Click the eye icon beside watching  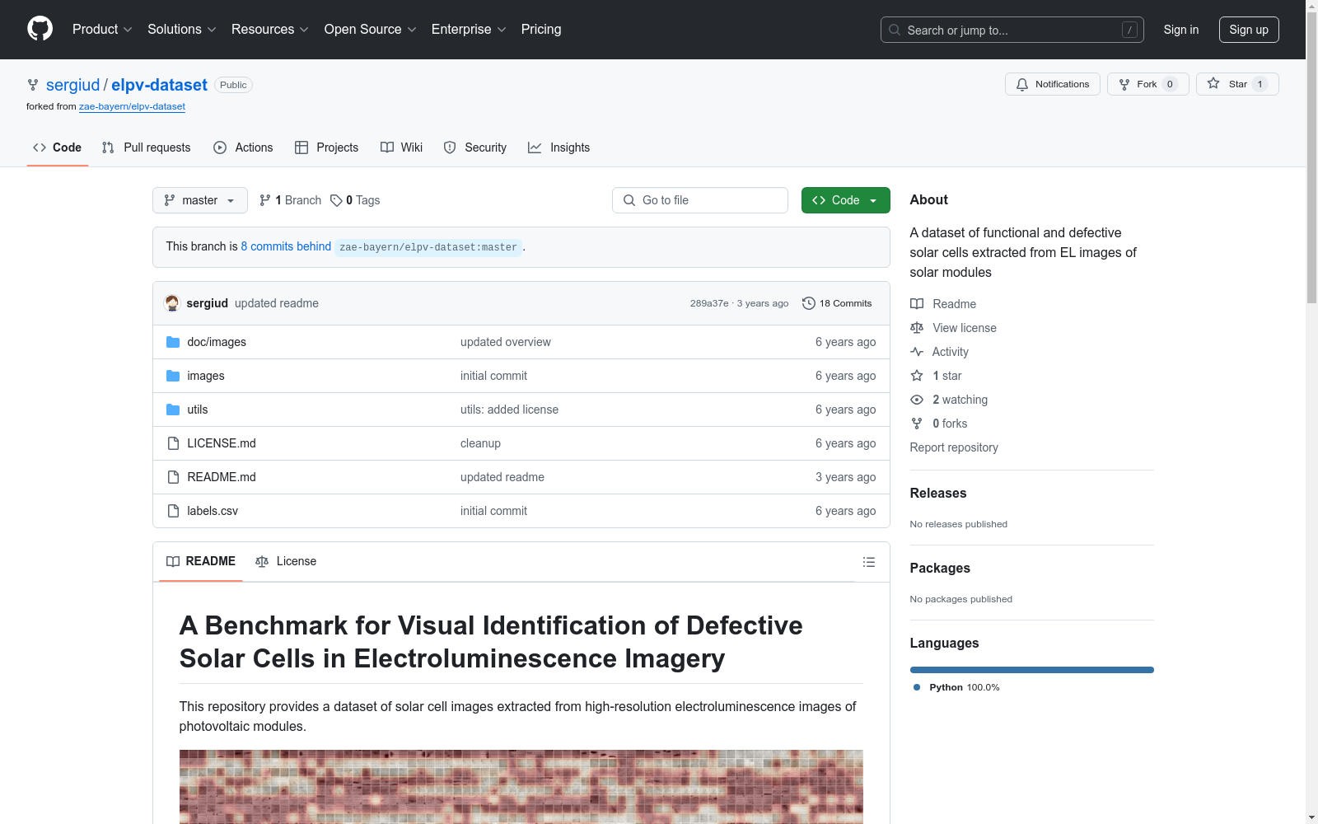(x=917, y=400)
